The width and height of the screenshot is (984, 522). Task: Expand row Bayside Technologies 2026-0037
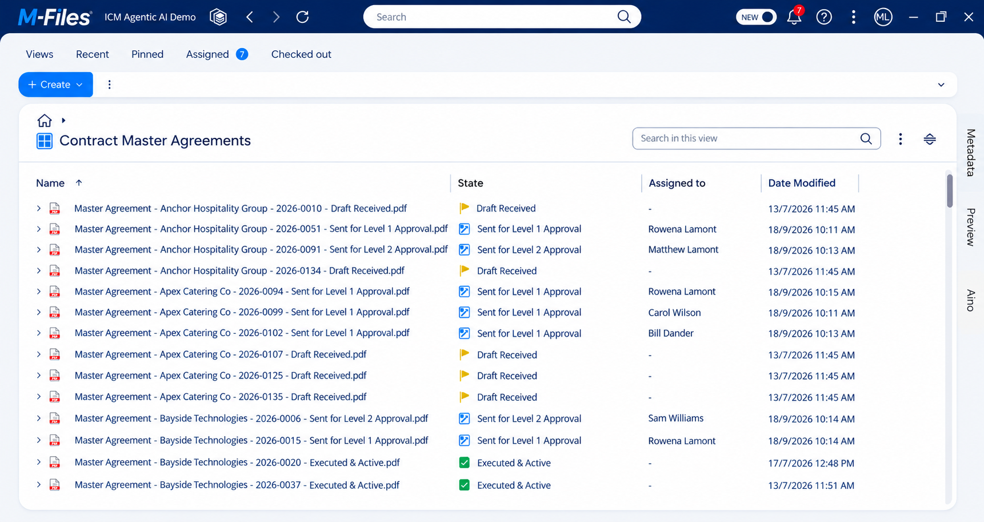click(x=38, y=485)
